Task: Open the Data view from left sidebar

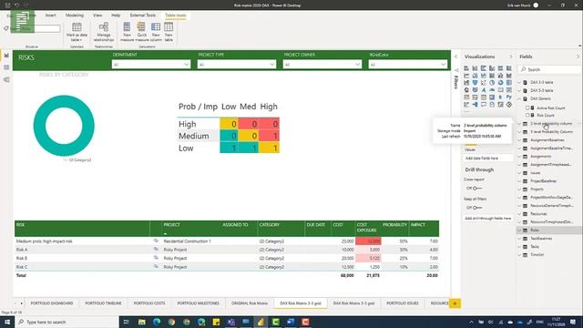Action: click(x=6, y=67)
